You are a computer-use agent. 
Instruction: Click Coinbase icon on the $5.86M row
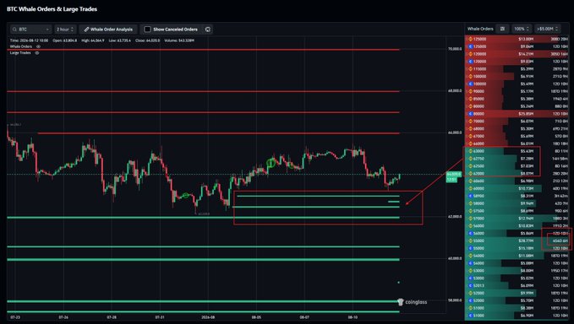tap(470, 234)
